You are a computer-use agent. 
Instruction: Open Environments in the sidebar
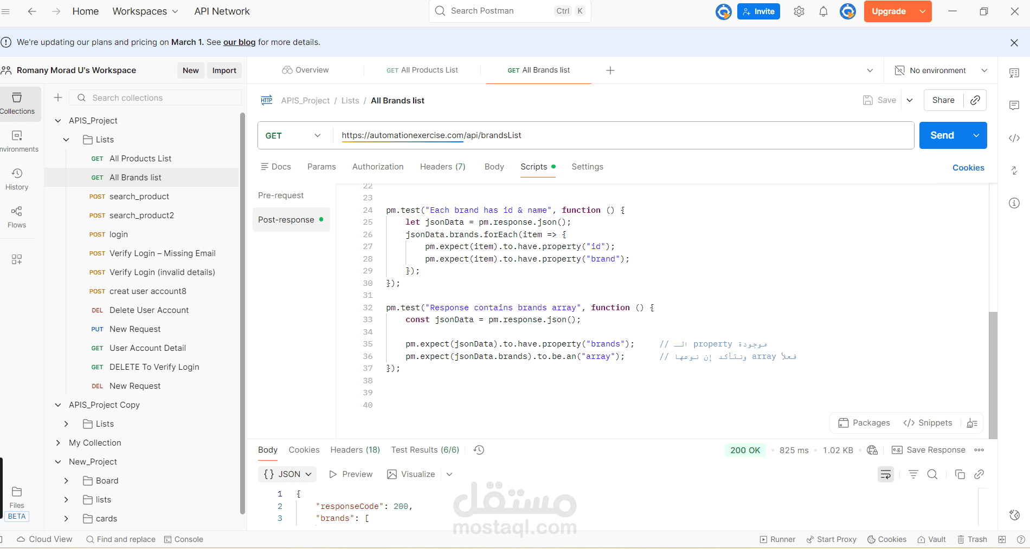[x=17, y=141]
